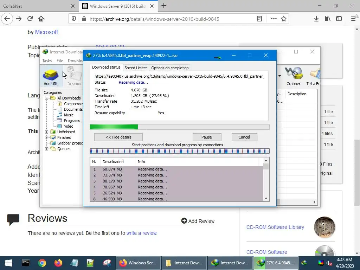Click the Windows Ser... Firefox taskbar button
Viewport: 360px width, 270px height.
point(138,263)
